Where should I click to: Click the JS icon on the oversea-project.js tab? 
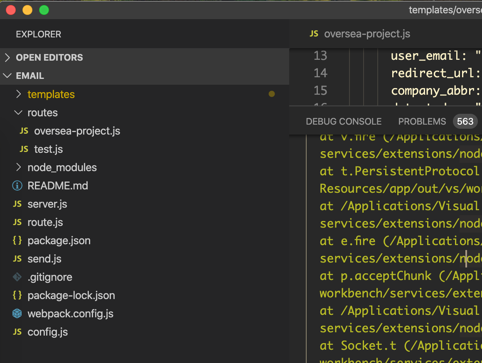coord(314,33)
